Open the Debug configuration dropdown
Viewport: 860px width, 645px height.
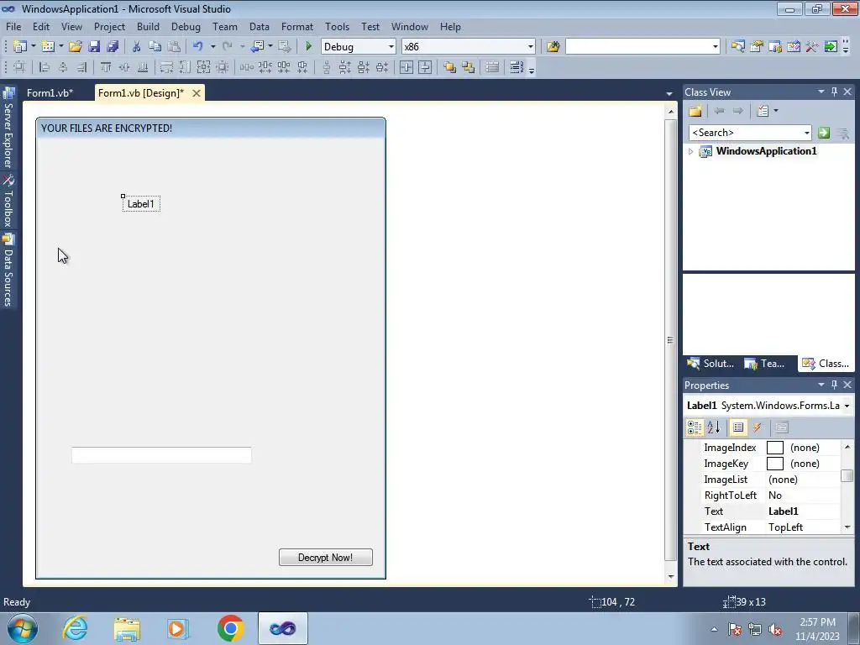coord(391,47)
